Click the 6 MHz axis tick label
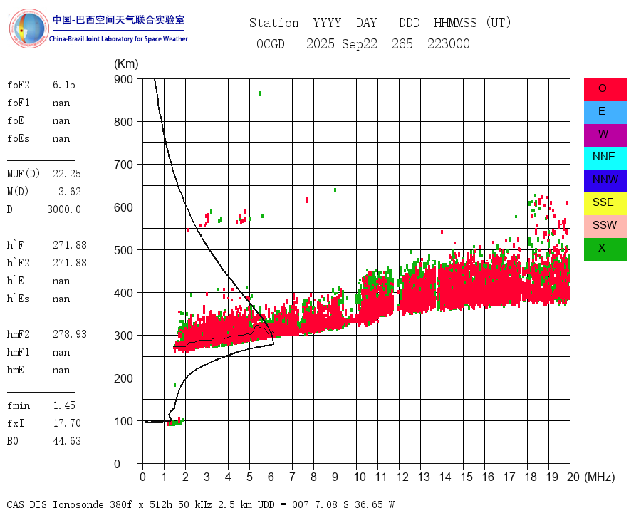641x513 pixels. 271,477
